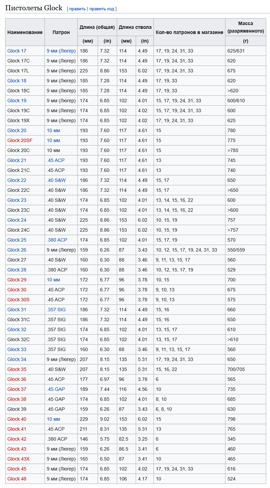The width and height of the screenshot is (270, 488).
Task: Open the Glock 33 link
Action: [17, 349]
